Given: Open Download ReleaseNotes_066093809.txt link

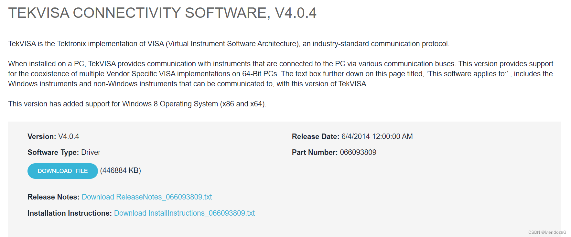Looking at the screenshot, I should (147, 197).
